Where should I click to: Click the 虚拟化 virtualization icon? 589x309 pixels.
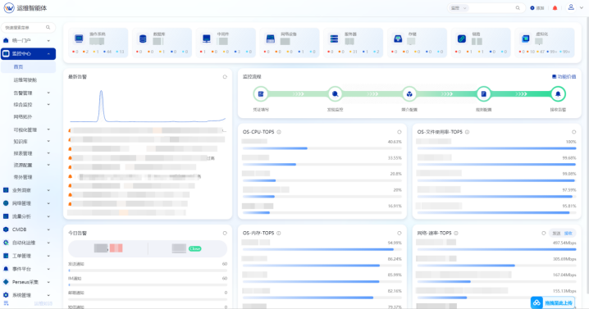click(526, 39)
